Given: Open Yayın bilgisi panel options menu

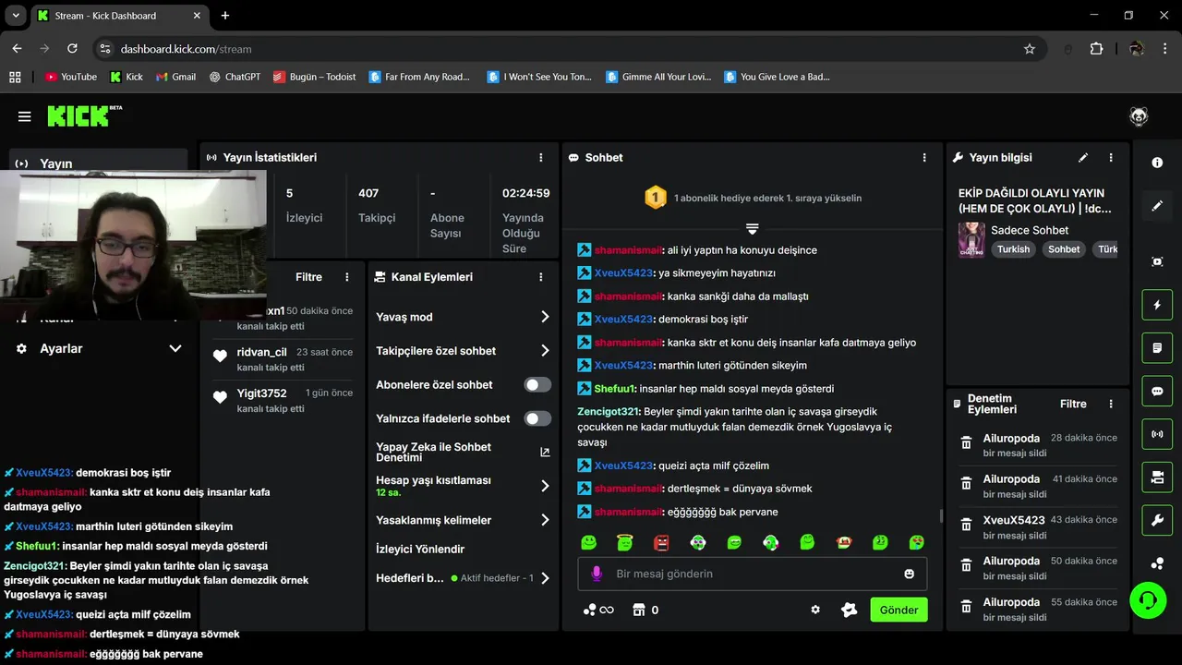Looking at the screenshot, I should (1111, 158).
